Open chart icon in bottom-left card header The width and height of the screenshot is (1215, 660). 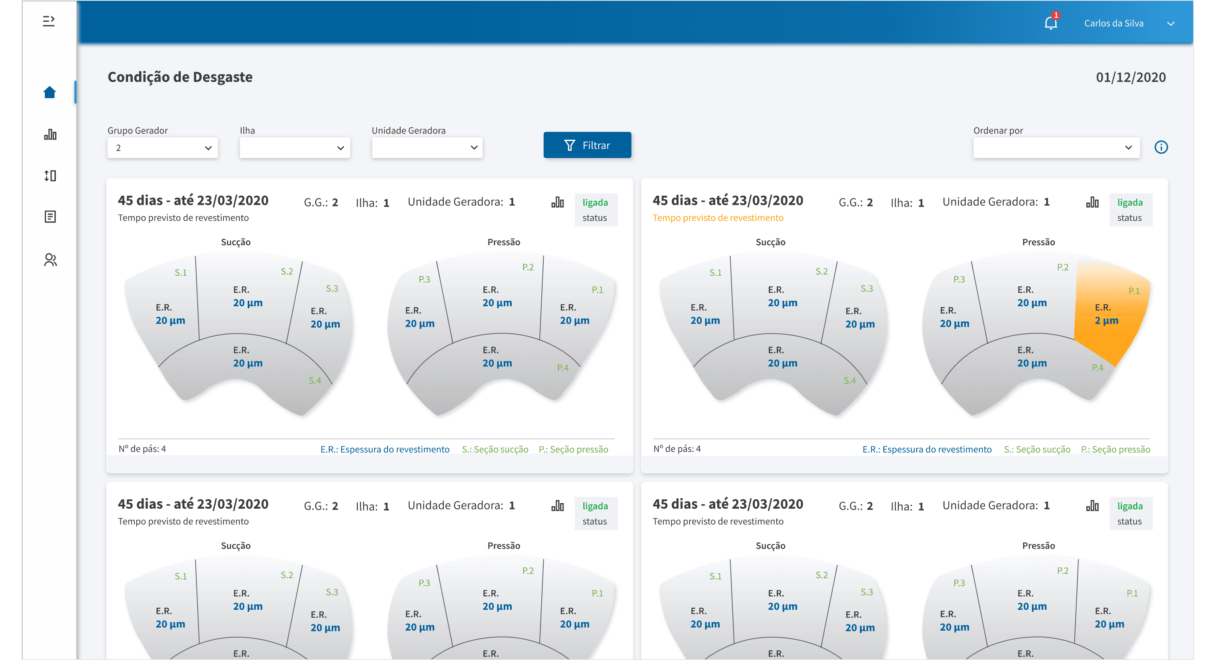[558, 506]
